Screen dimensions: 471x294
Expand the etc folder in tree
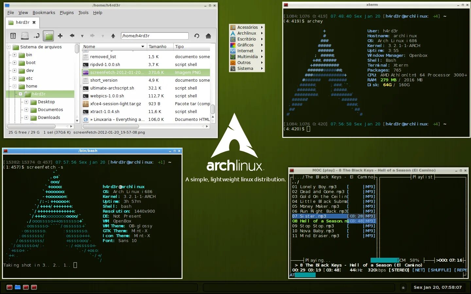pyautogui.click(x=15, y=78)
